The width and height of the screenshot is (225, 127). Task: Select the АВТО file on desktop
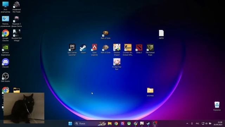[x=161, y=35]
